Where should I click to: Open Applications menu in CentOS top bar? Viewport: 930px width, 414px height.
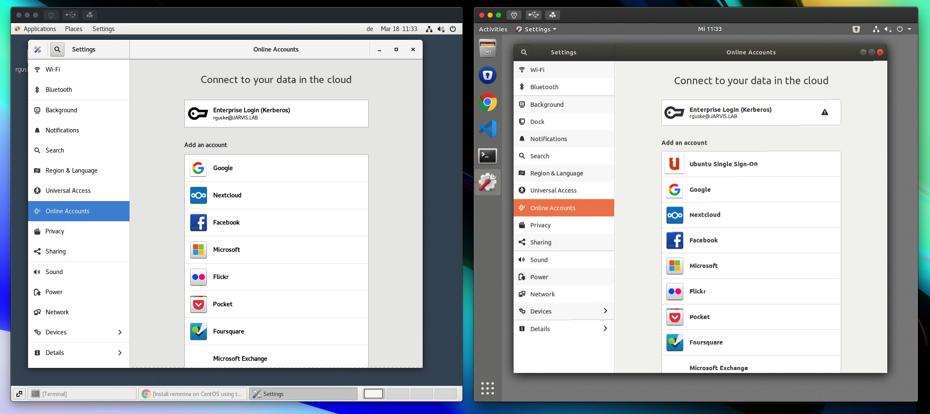pos(35,29)
